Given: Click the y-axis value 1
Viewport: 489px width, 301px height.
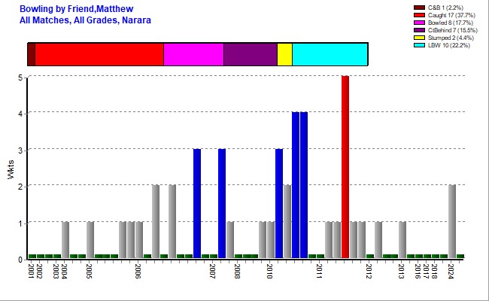Looking at the screenshot, I should click(20, 223).
